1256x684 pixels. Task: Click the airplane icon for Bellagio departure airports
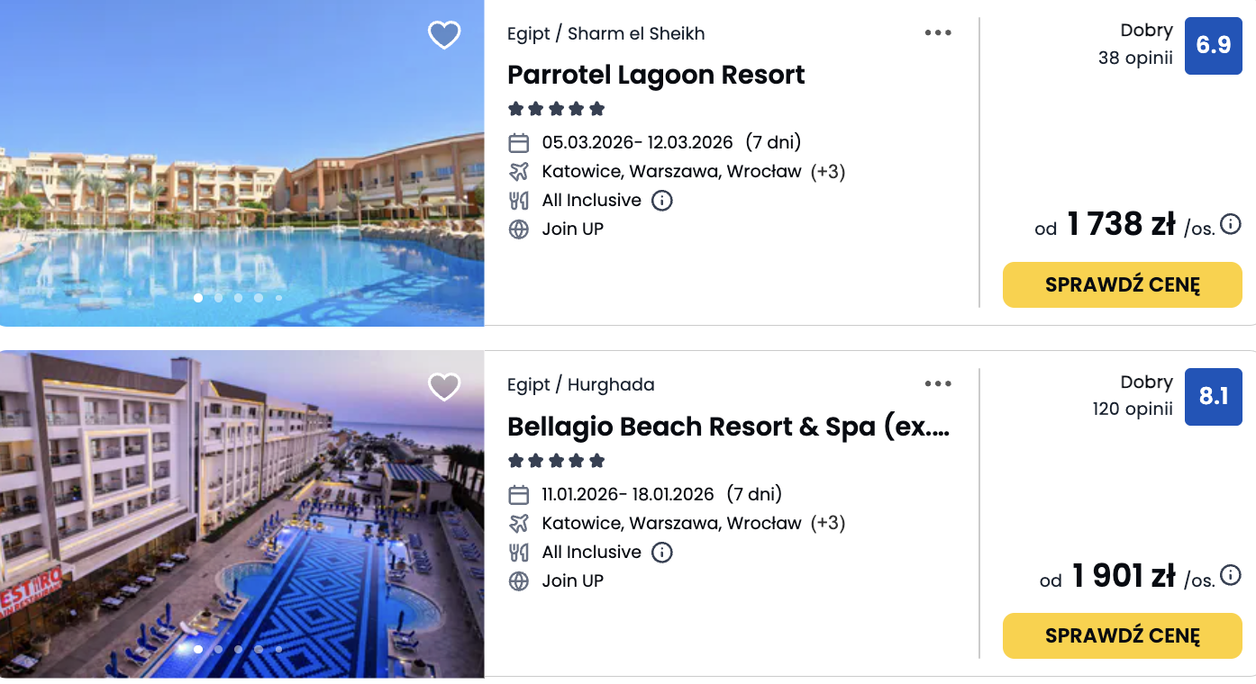519,523
